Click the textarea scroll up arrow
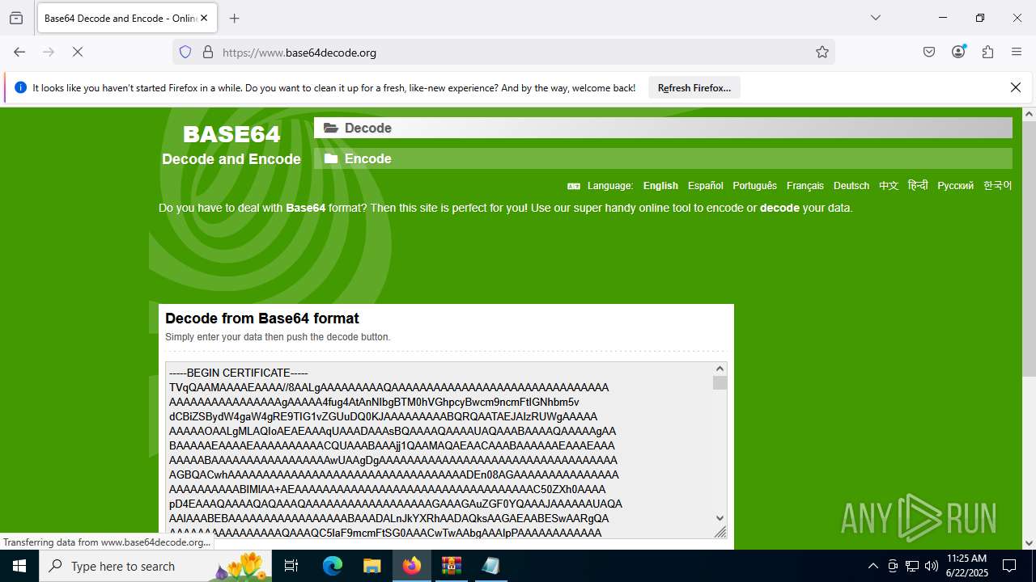This screenshot has width=1036, height=582. [720, 369]
